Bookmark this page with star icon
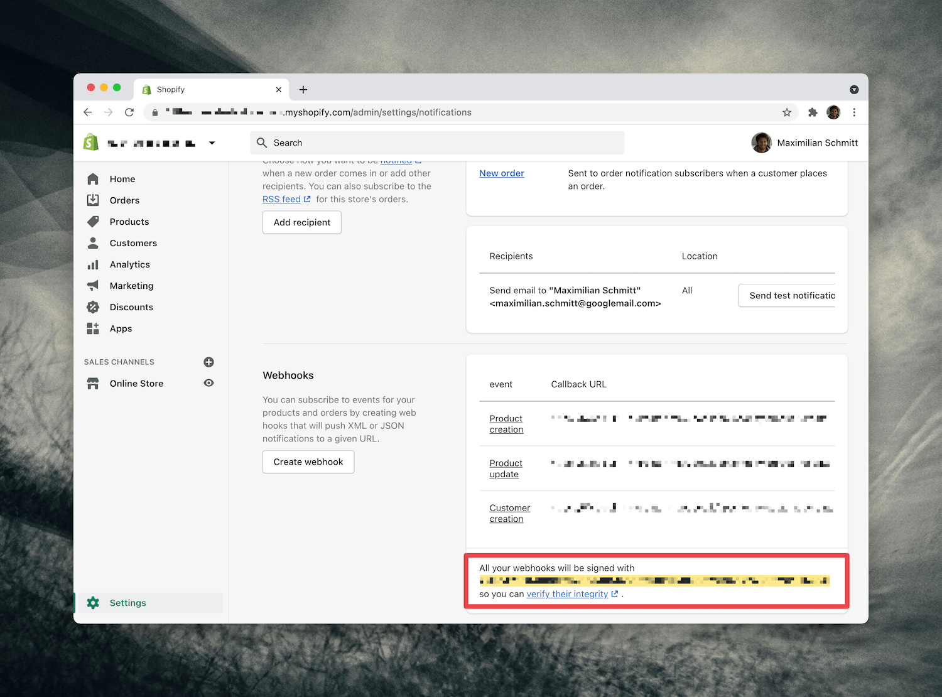942x697 pixels. 787,112
